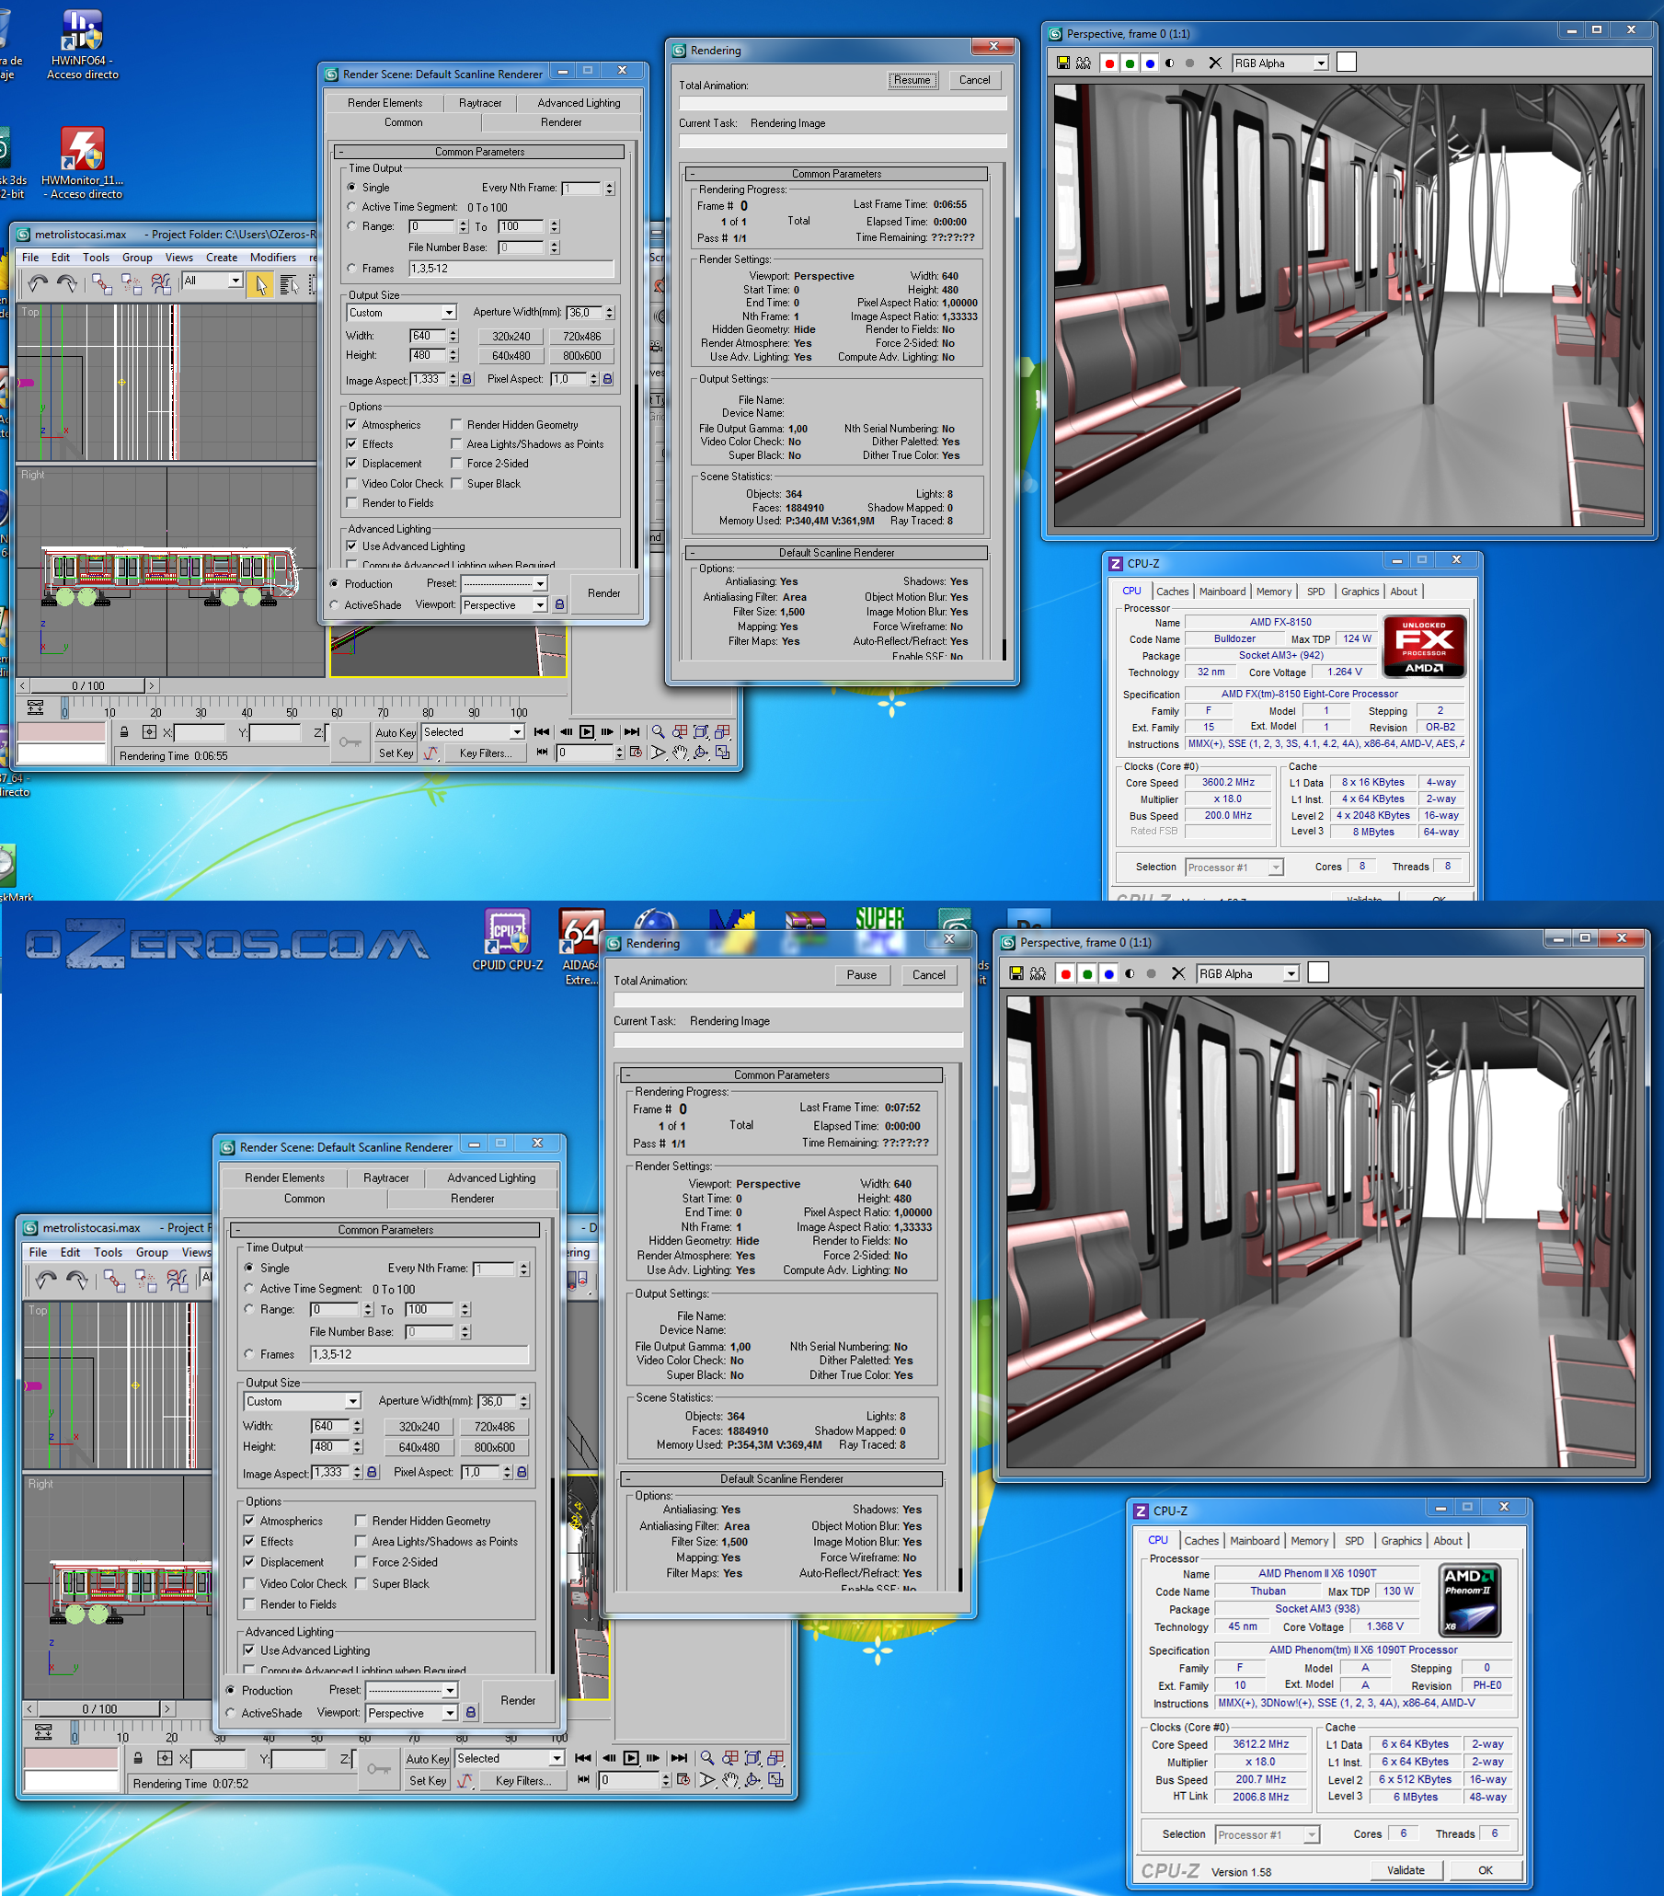1664x1896 pixels.
Task: Zoom magnifier tool in upper 3ds Max viewport controls
Action: point(658,732)
